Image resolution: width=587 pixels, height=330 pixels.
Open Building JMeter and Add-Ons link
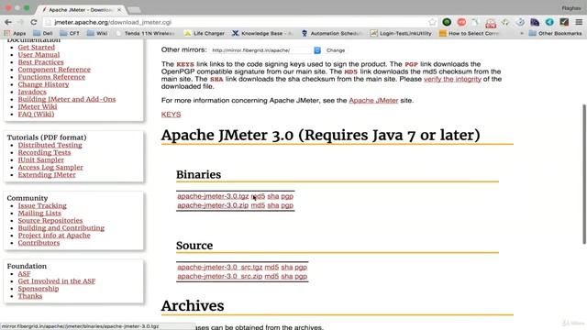[x=67, y=99]
